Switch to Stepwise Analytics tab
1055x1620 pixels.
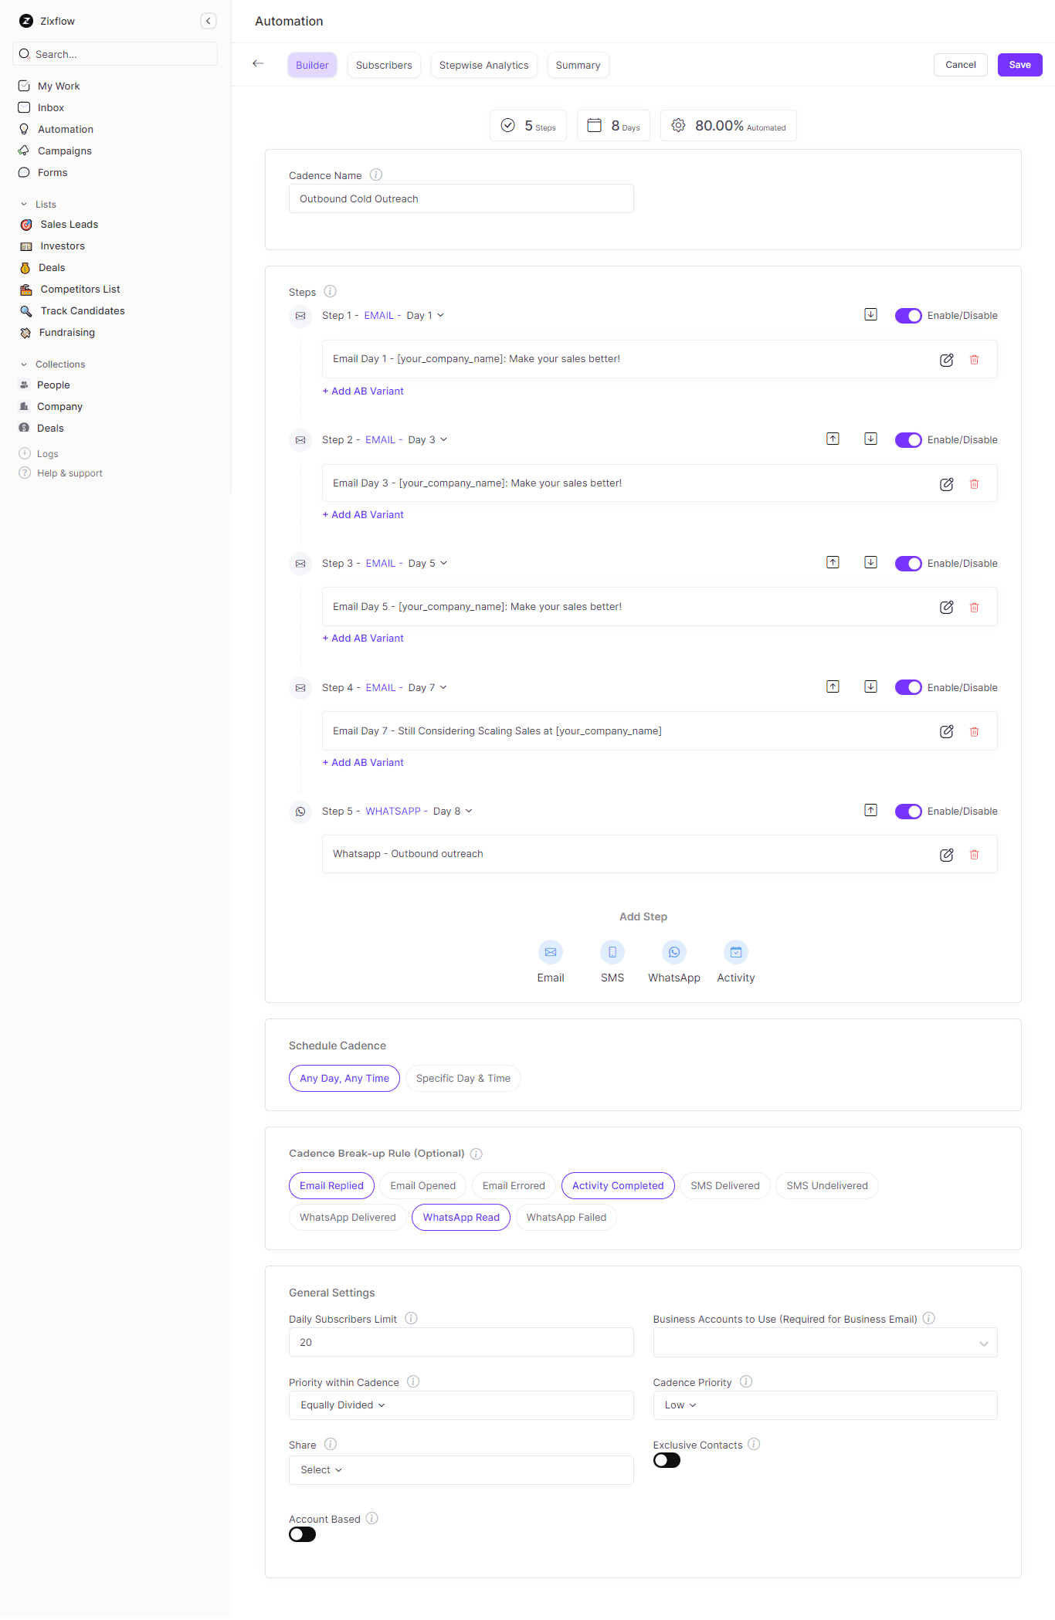click(483, 65)
